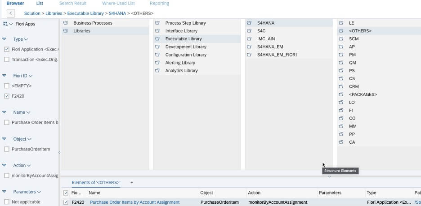Open the Action filter dropdown chevron
The height and width of the screenshot is (206, 421).
click(x=29, y=166)
